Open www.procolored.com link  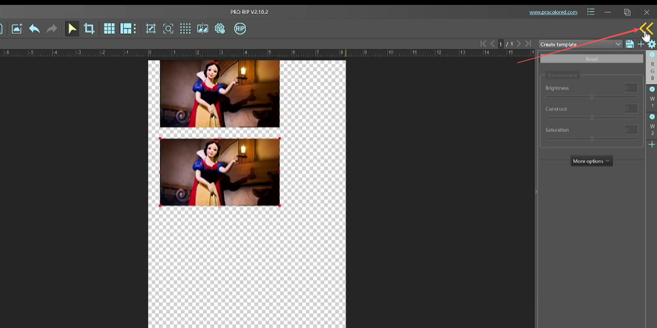pos(553,12)
